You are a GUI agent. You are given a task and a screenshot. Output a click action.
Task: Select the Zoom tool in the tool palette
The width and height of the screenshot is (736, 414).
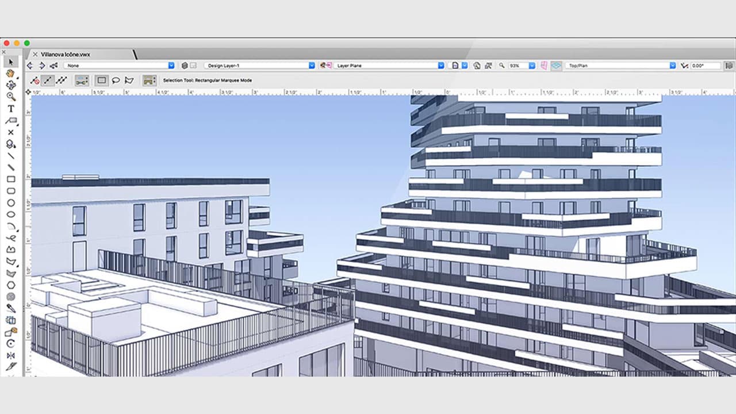(x=10, y=97)
